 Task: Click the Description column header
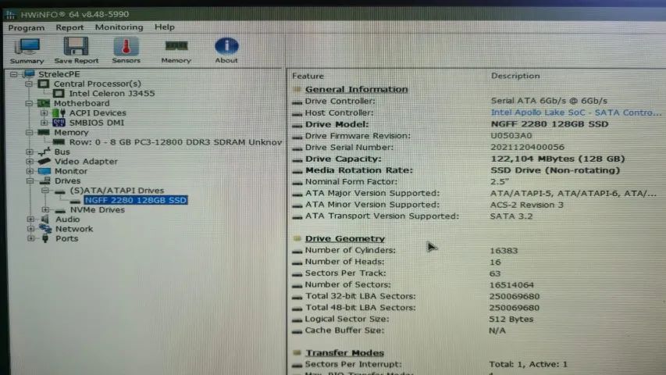pyautogui.click(x=515, y=76)
